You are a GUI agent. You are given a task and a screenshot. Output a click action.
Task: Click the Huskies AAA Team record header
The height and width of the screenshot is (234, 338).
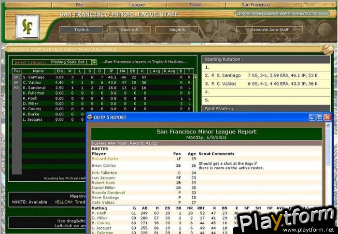(207, 143)
